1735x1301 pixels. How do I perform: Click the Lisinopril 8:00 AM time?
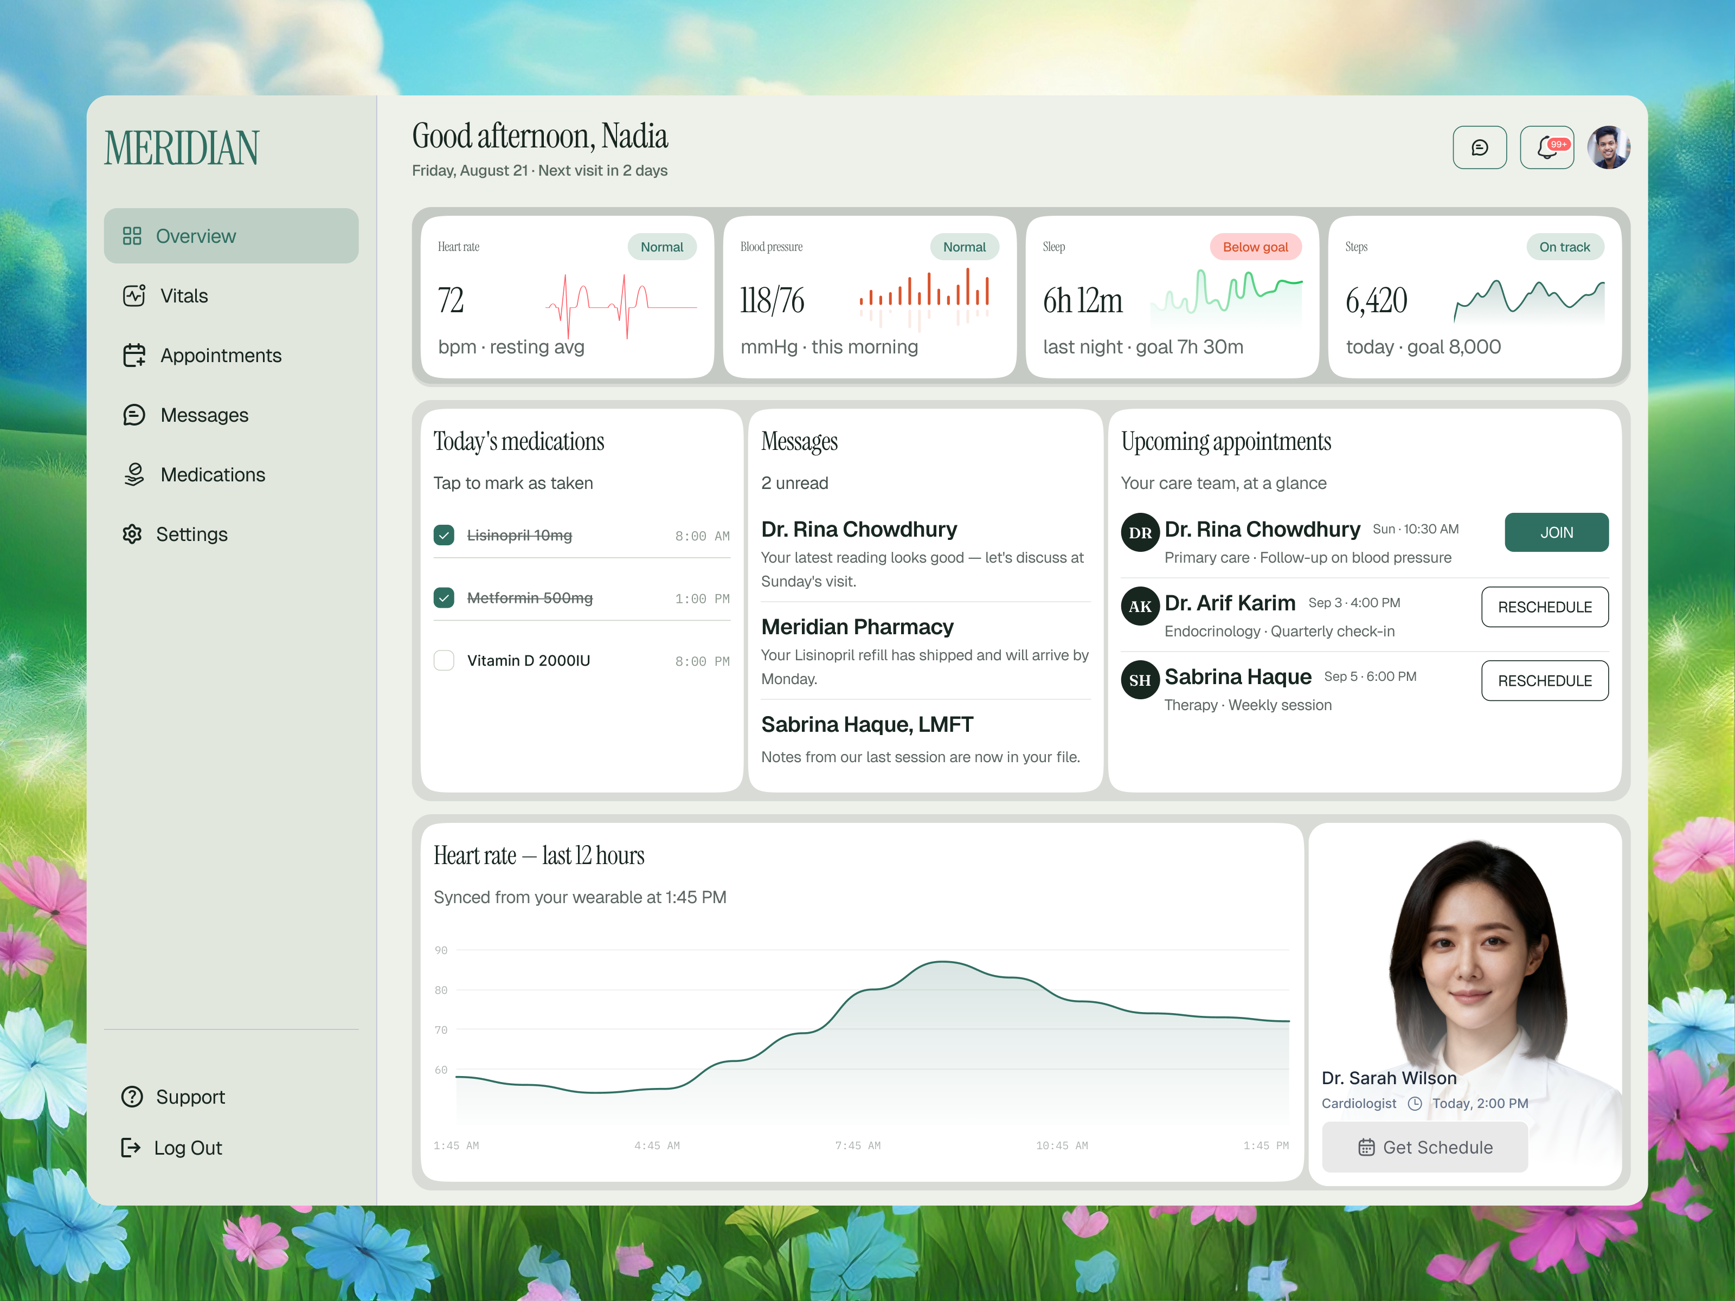coord(702,537)
